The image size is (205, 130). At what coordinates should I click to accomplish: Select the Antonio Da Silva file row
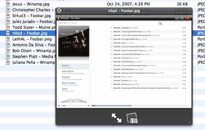[x=34, y=45]
